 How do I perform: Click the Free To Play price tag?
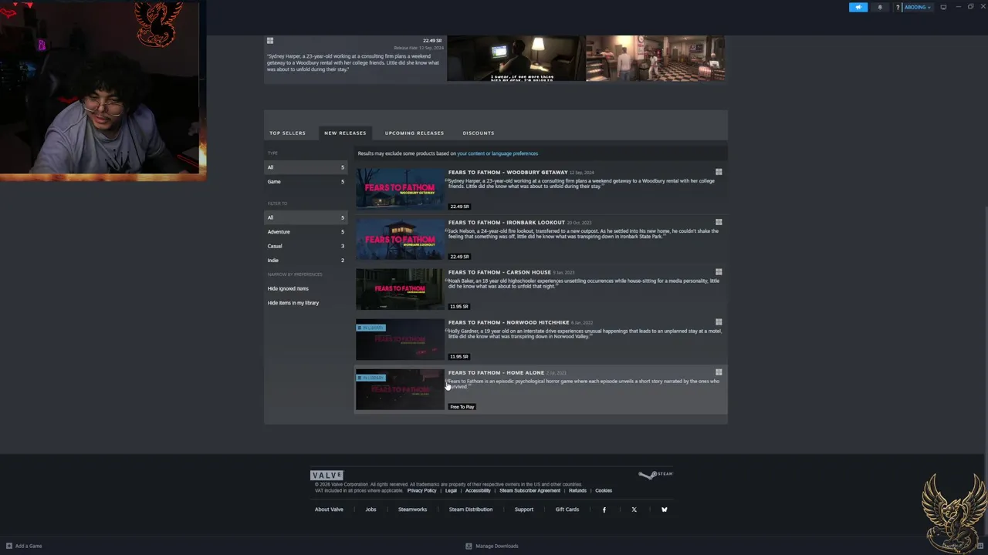click(x=462, y=407)
